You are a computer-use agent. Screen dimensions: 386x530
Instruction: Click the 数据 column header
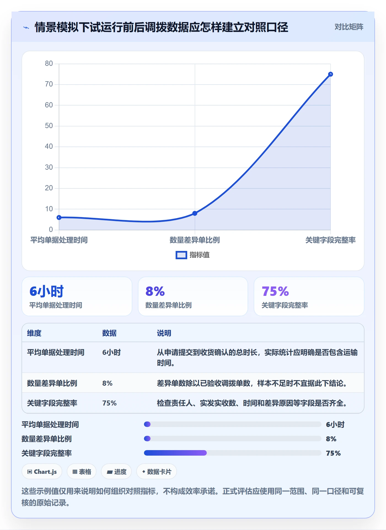point(109,333)
